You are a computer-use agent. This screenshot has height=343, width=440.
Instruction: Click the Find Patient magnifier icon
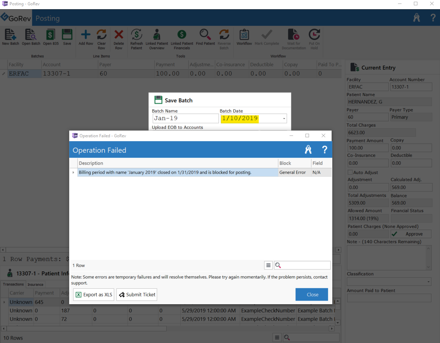pos(205,35)
